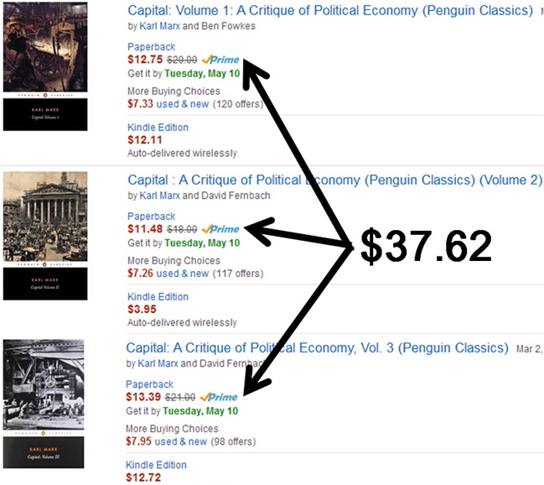This screenshot has width=544, height=485.
Task: Select Paperback format for Volume 1
Action: pyautogui.click(x=152, y=47)
